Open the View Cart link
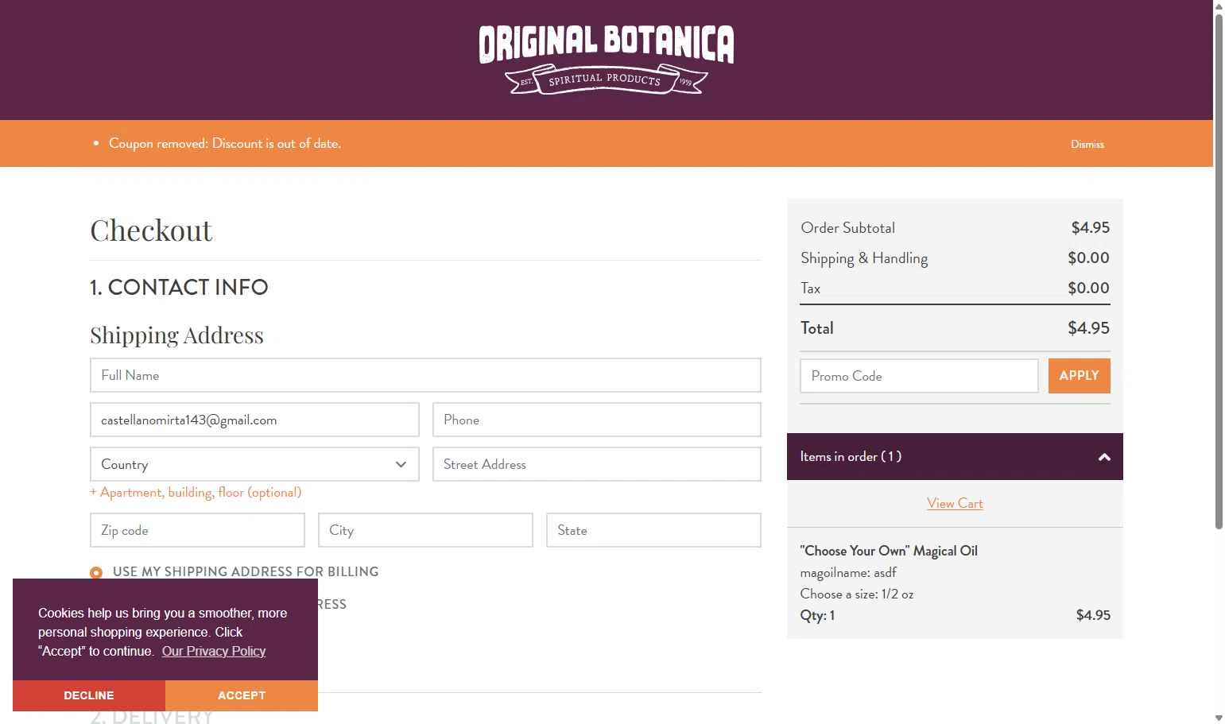The image size is (1225, 724). (x=955, y=503)
